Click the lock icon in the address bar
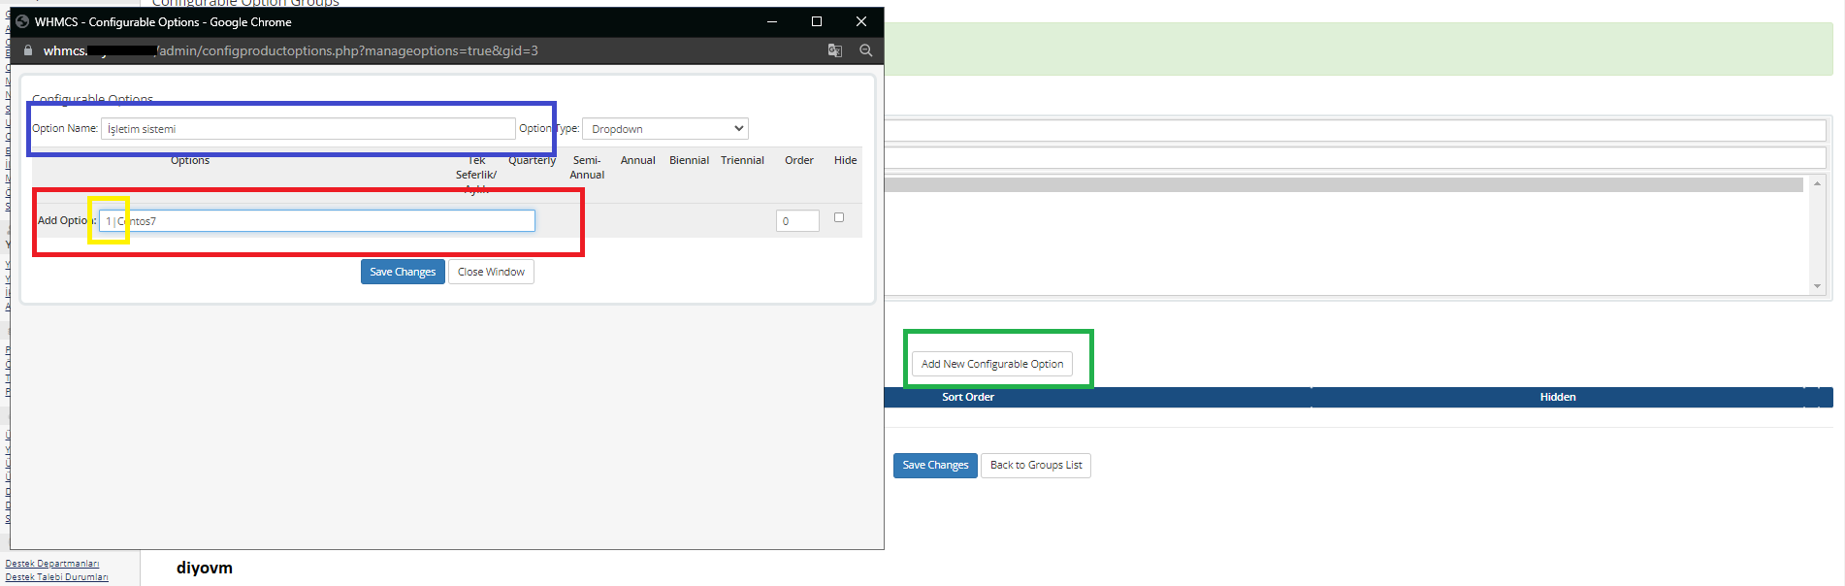This screenshot has width=1845, height=586. click(x=28, y=50)
